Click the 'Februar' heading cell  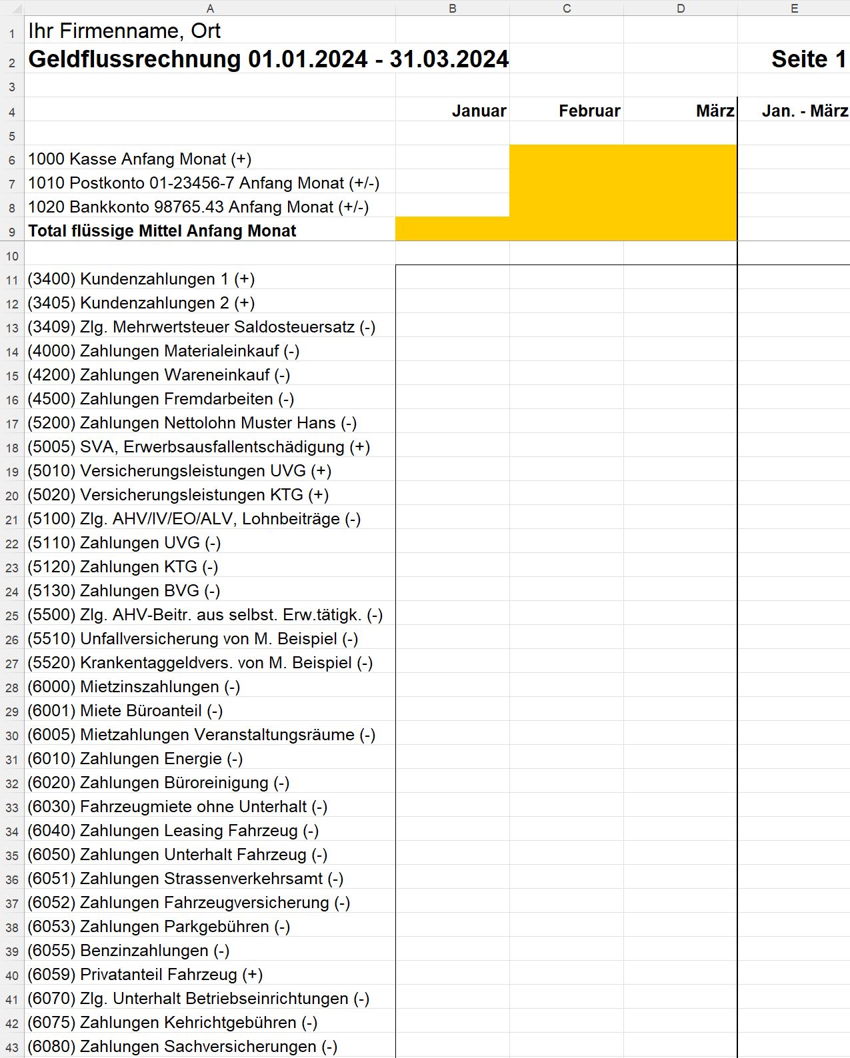(589, 111)
